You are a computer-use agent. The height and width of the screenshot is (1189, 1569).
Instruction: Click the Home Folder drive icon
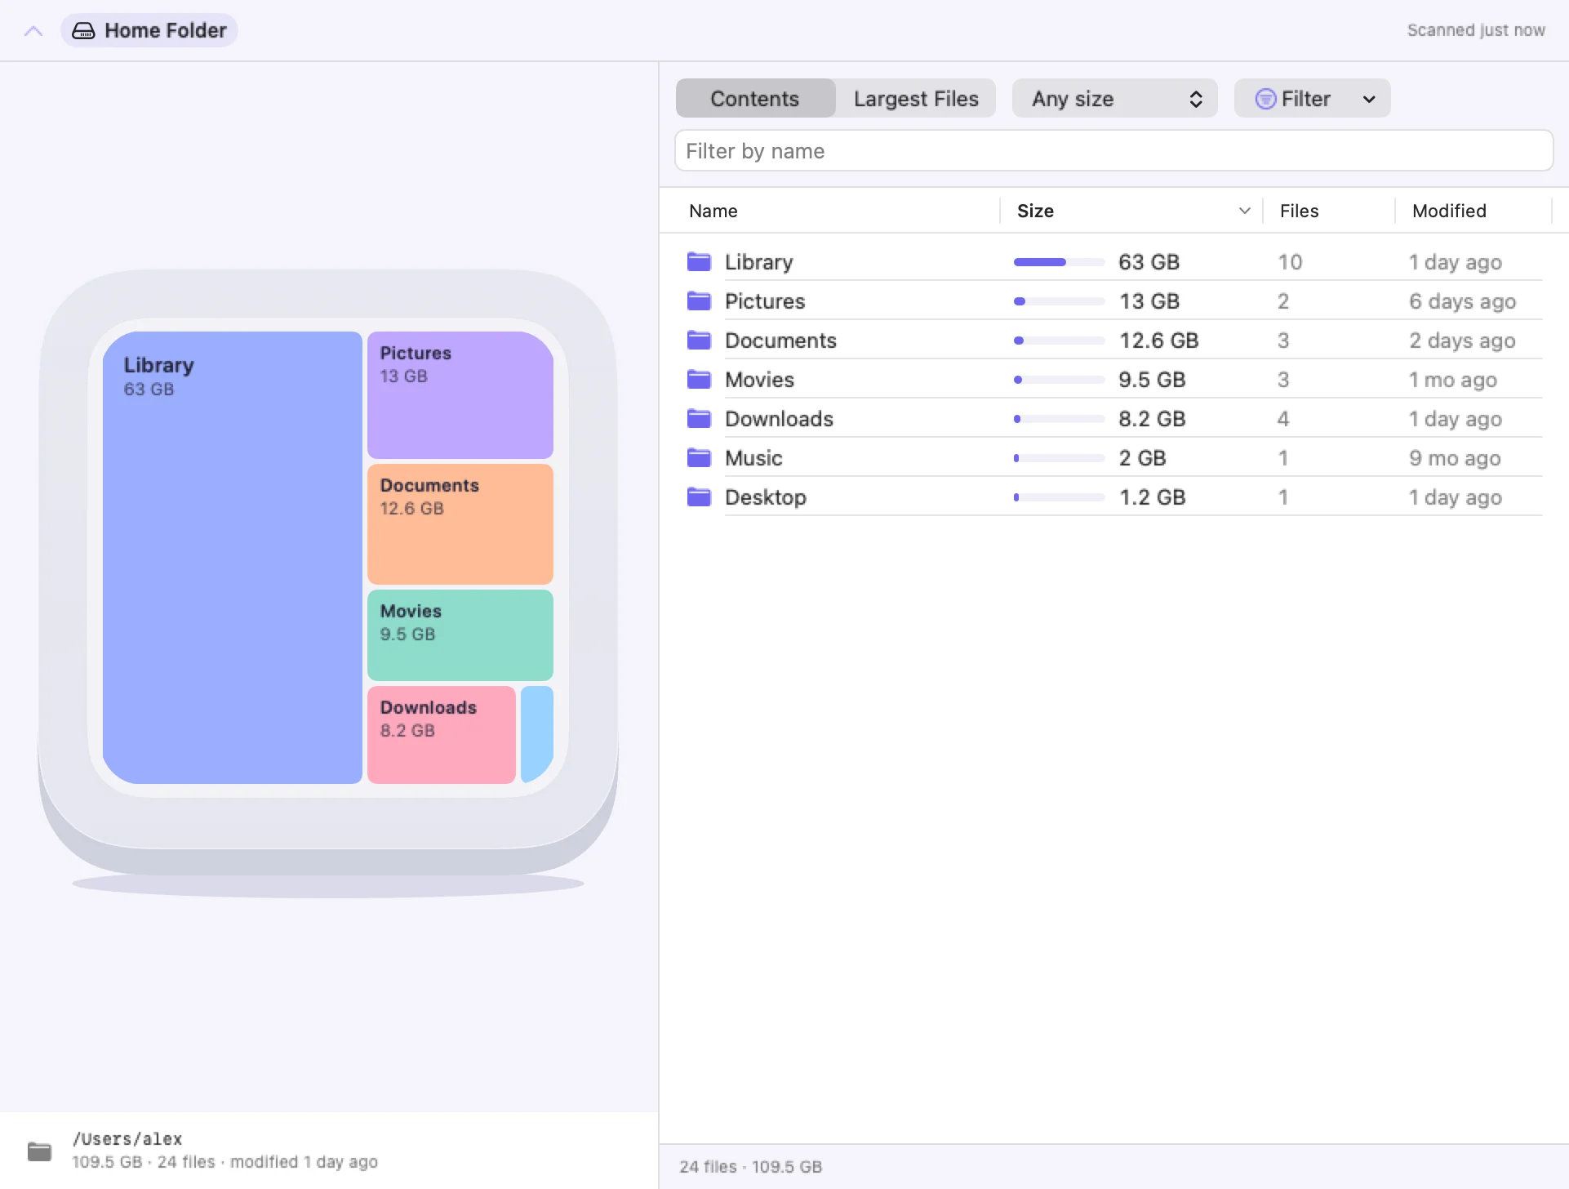click(83, 31)
